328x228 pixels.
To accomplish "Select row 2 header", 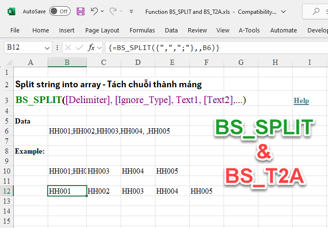I will (x=7, y=84).
